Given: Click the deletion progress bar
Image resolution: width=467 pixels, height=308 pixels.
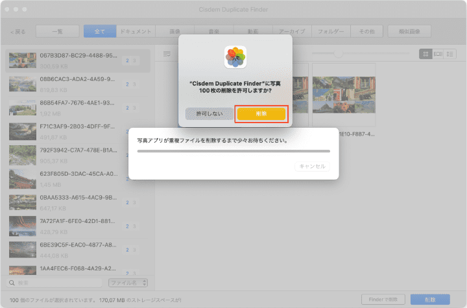Looking at the screenshot, I should (233, 151).
